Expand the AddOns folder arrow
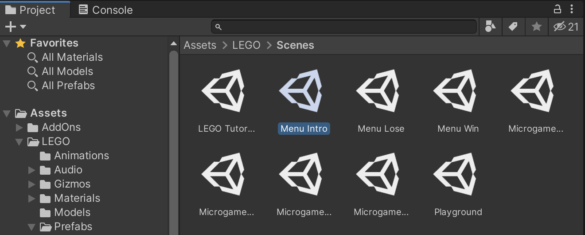 pyautogui.click(x=19, y=128)
